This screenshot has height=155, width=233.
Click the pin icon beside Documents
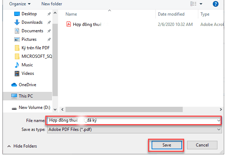pos(49,31)
